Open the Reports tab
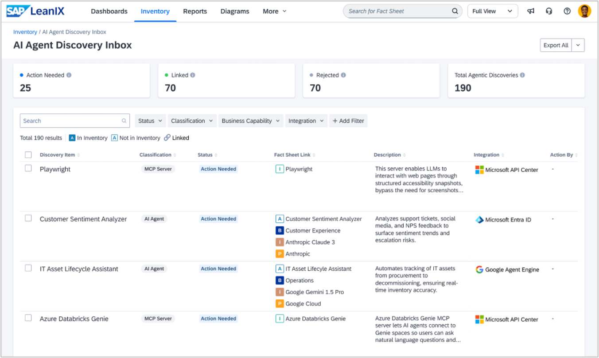 click(195, 11)
